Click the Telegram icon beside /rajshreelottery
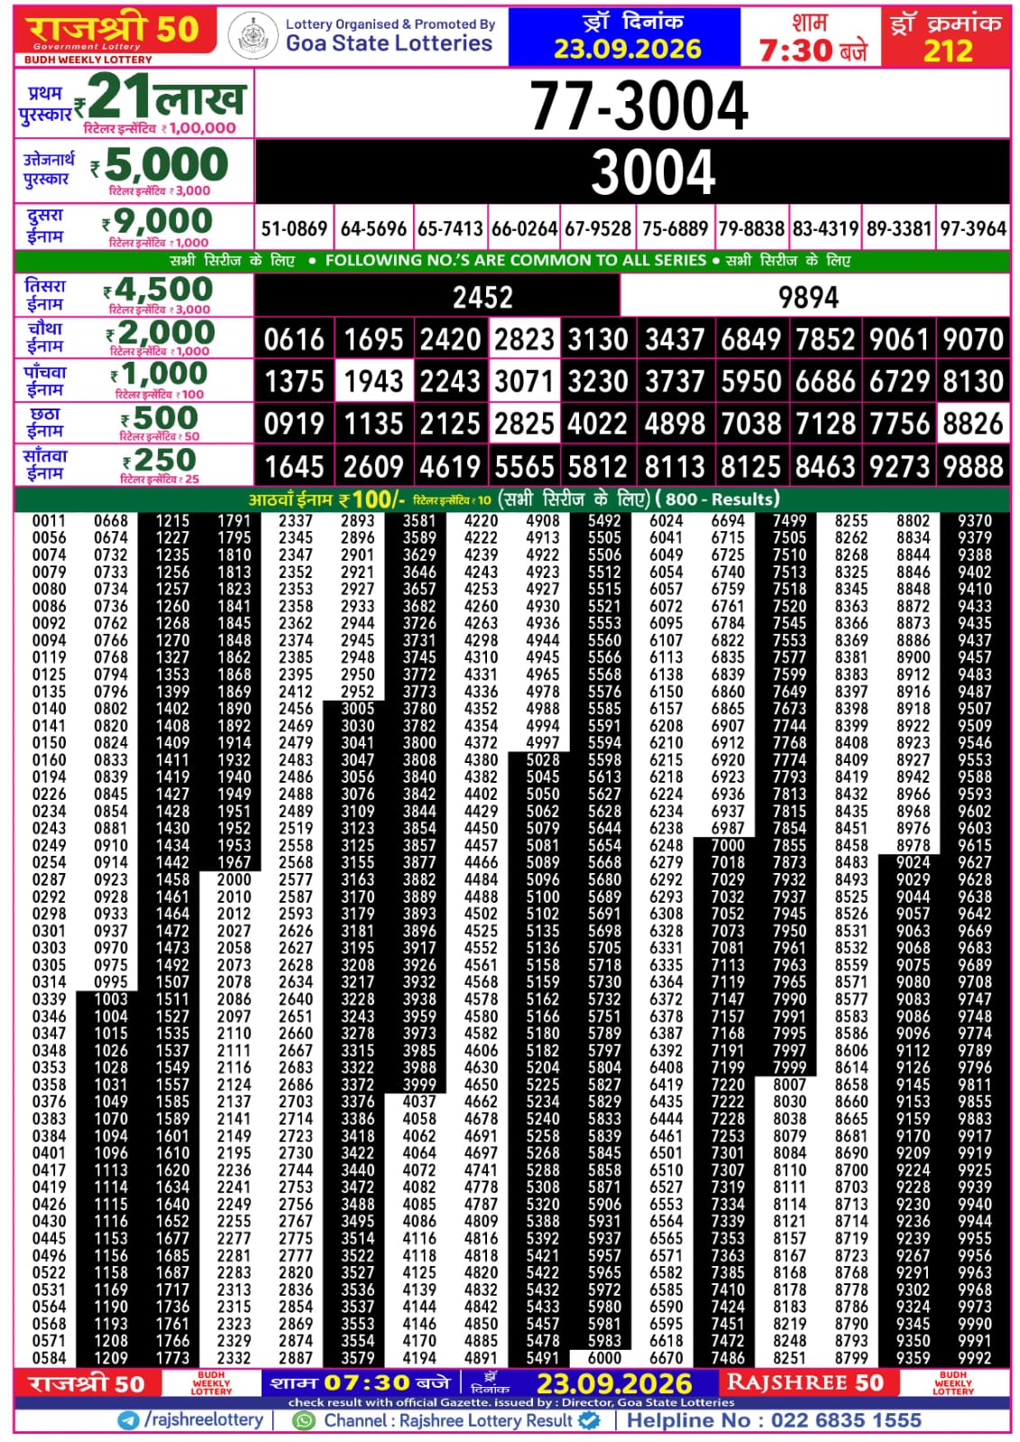The image size is (1020, 1442). coord(128,1420)
